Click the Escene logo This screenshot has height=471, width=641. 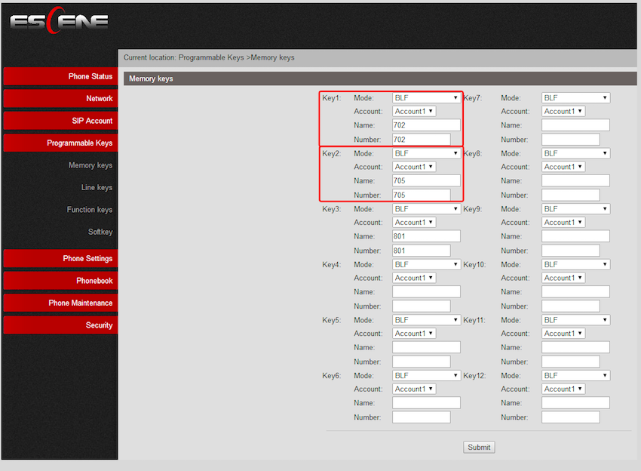[x=60, y=21]
